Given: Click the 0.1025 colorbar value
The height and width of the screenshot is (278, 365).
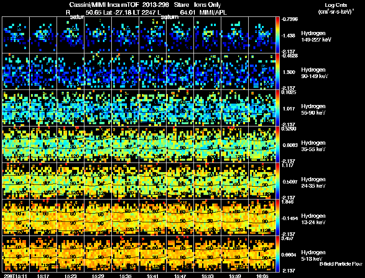Looking at the screenshot, I should point(289,92).
